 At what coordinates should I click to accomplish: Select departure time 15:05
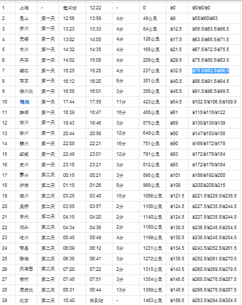(x=96, y=60)
